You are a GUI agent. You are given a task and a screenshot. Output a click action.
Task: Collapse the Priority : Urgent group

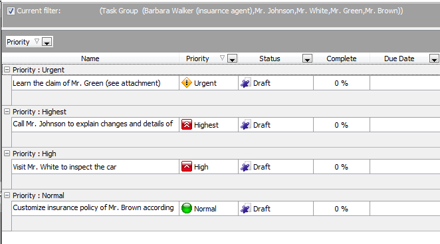[x=7, y=70]
